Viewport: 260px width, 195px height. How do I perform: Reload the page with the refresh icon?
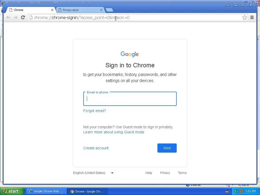click(x=23, y=18)
